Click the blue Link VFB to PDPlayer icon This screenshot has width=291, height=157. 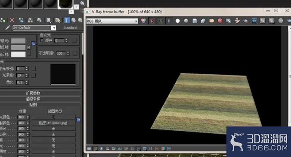coord(254,21)
